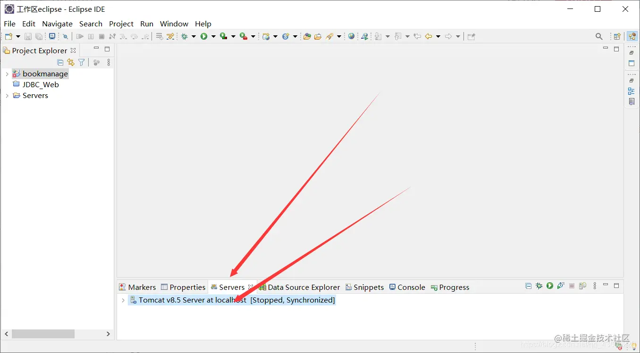
Task: Maximize the Servers panel
Action: (x=616, y=286)
